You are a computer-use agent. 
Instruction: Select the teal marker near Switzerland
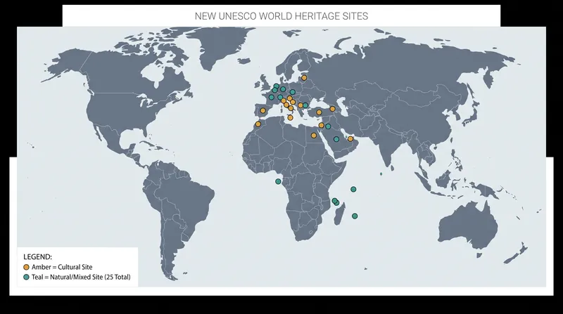pyautogui.click(x=280, y=98)
